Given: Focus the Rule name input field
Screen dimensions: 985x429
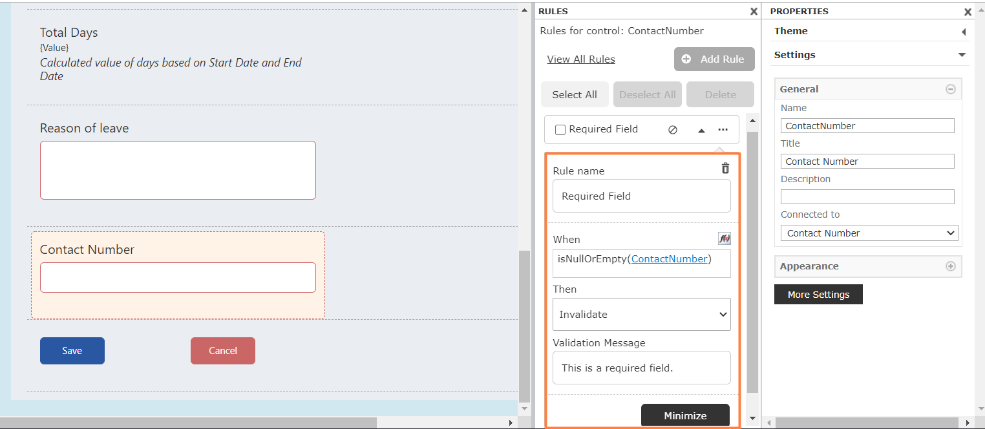Looking at the screenshot, I should click(642, 196).
